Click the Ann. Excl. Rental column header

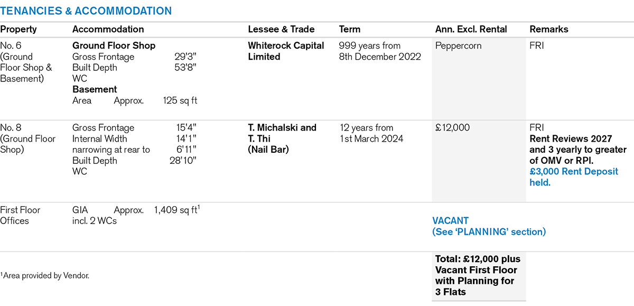tap(471, 30)
